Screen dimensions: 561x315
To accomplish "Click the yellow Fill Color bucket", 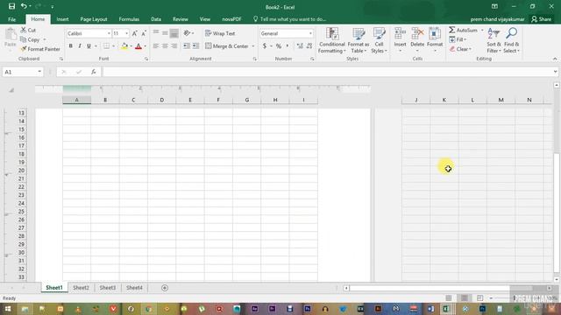I will click(124, 46).
